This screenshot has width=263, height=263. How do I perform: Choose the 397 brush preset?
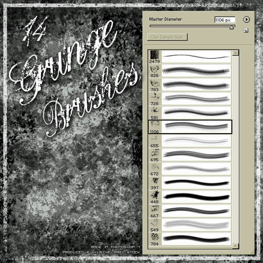pos(190,183)
